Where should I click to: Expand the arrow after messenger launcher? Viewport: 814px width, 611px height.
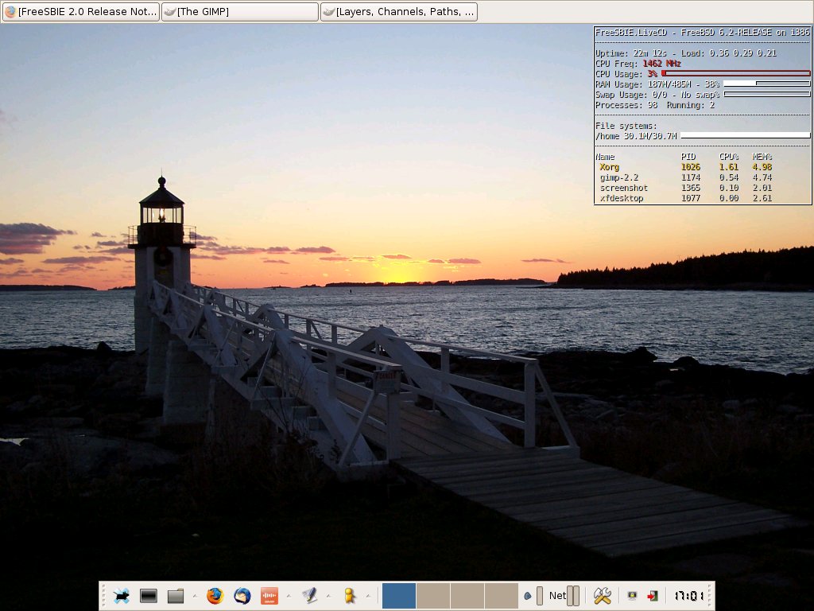[x=368, y=595]
